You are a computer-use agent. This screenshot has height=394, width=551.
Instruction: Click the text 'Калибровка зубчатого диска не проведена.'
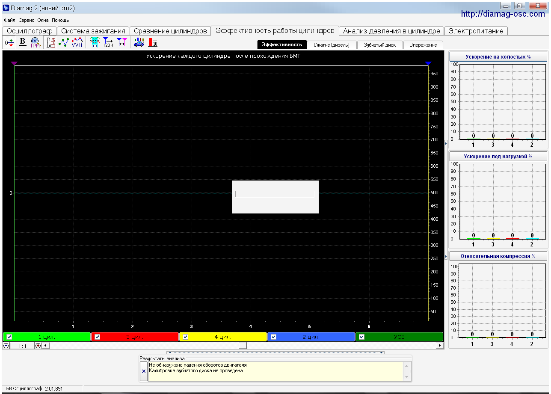pyautogui.click(x=196, y=370)
